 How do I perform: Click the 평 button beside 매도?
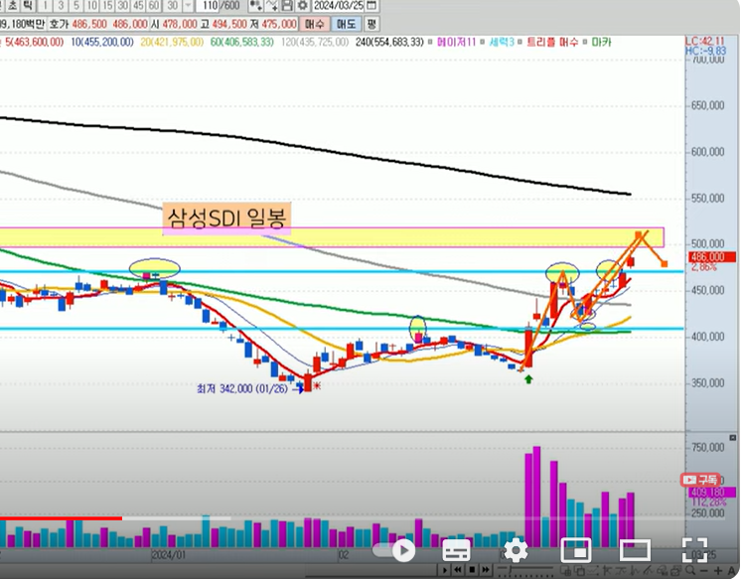point(371,24)
